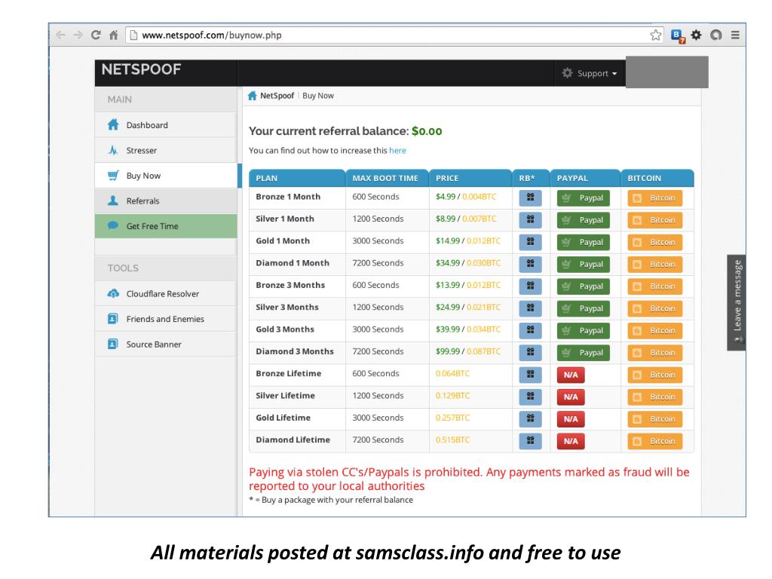Viewport: 772px width, 579px height.
Task: Pay with Paypal for Gold 1 Month
Action: pyautogui.click(x=584, y=242)
